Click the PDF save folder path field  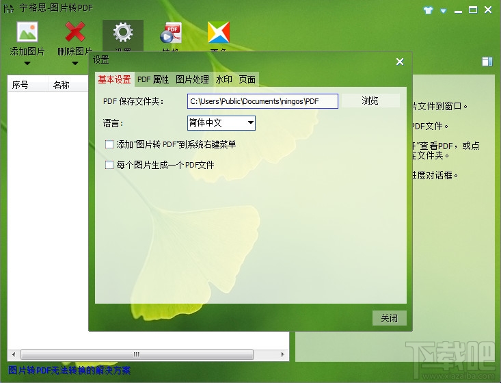pos(262,101)
